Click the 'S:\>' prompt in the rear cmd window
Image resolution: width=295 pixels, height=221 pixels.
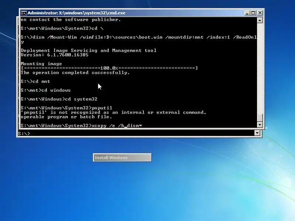pyautogui.click(x=24, y=133)
